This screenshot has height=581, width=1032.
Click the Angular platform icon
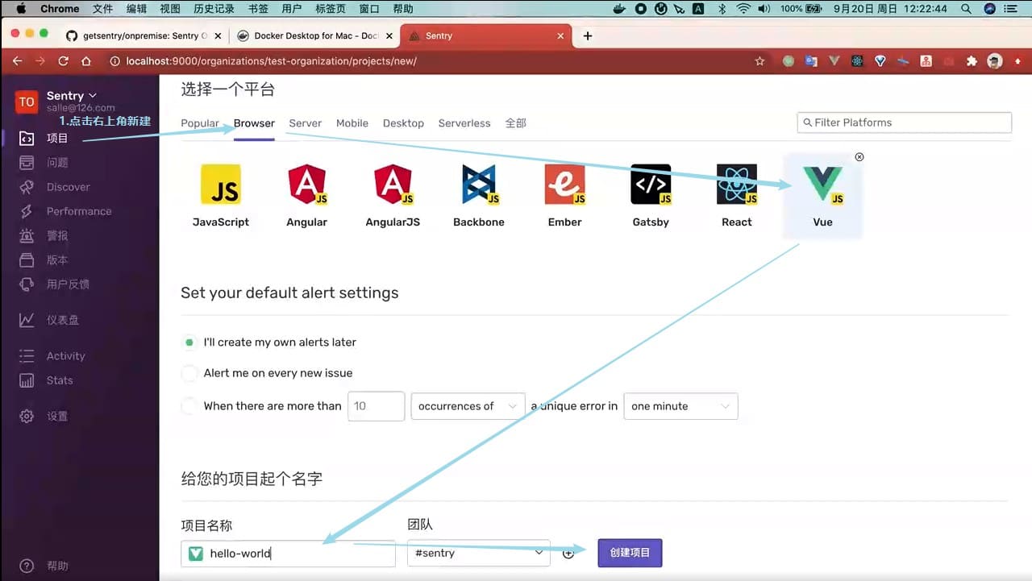point(306,185)
